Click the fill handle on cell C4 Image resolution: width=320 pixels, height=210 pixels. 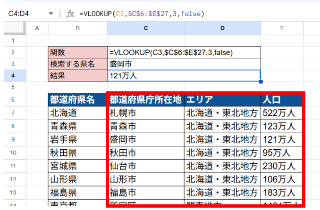261,81
